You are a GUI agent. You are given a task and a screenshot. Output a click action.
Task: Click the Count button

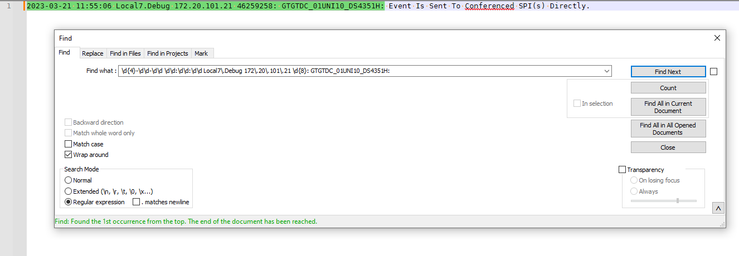click(668, 88)
